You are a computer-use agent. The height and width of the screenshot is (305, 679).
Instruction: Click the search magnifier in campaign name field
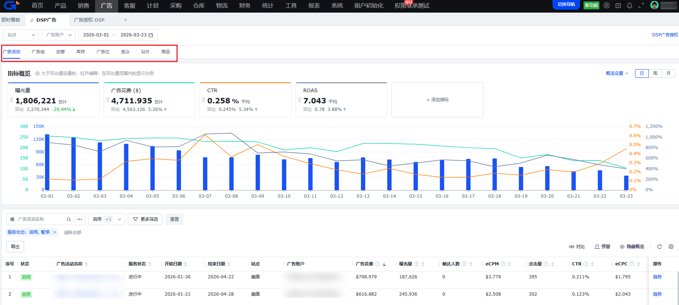point(69,219)
